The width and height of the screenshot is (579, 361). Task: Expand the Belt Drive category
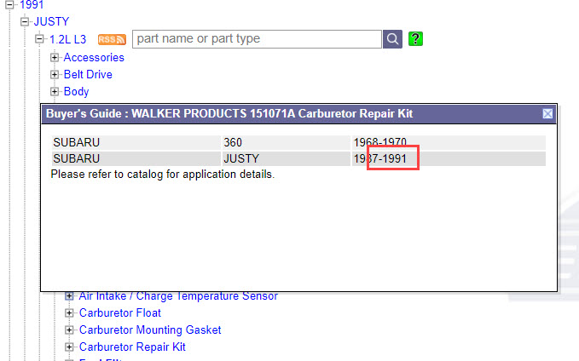(x=55, y=74)
